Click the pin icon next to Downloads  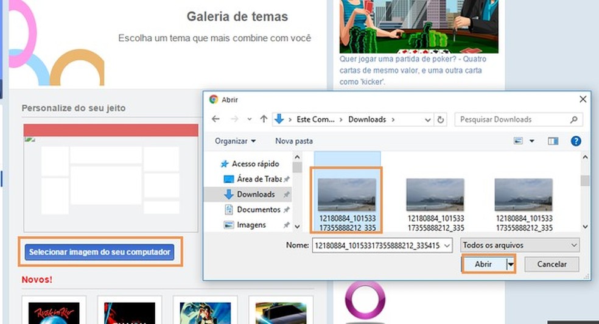286,194
